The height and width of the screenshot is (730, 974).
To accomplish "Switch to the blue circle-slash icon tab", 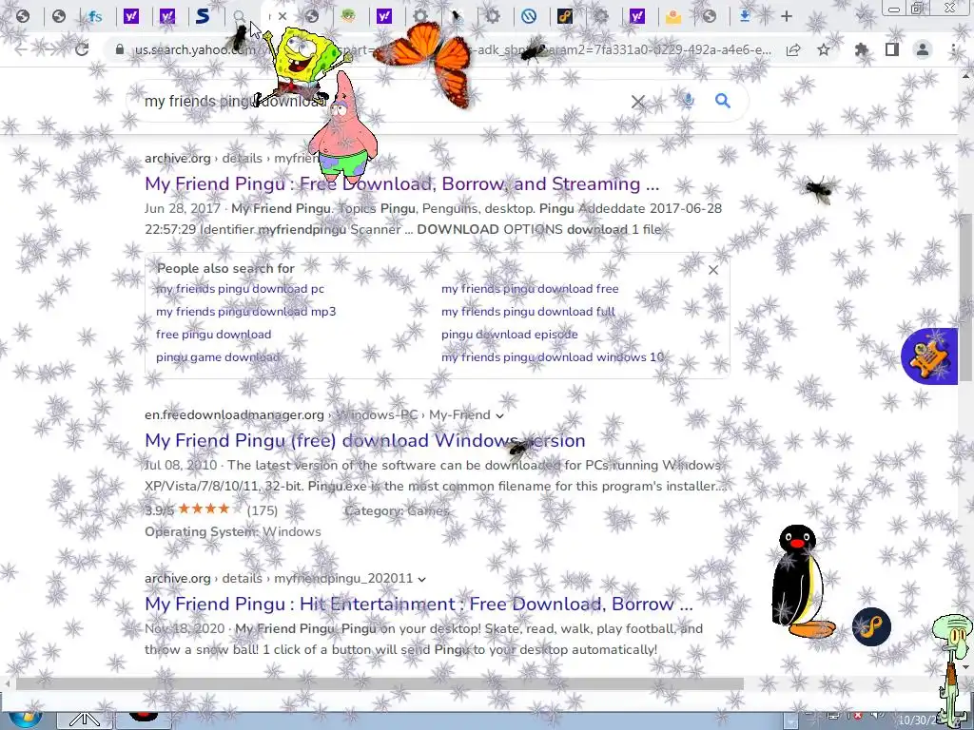I will tap(529, 16).
